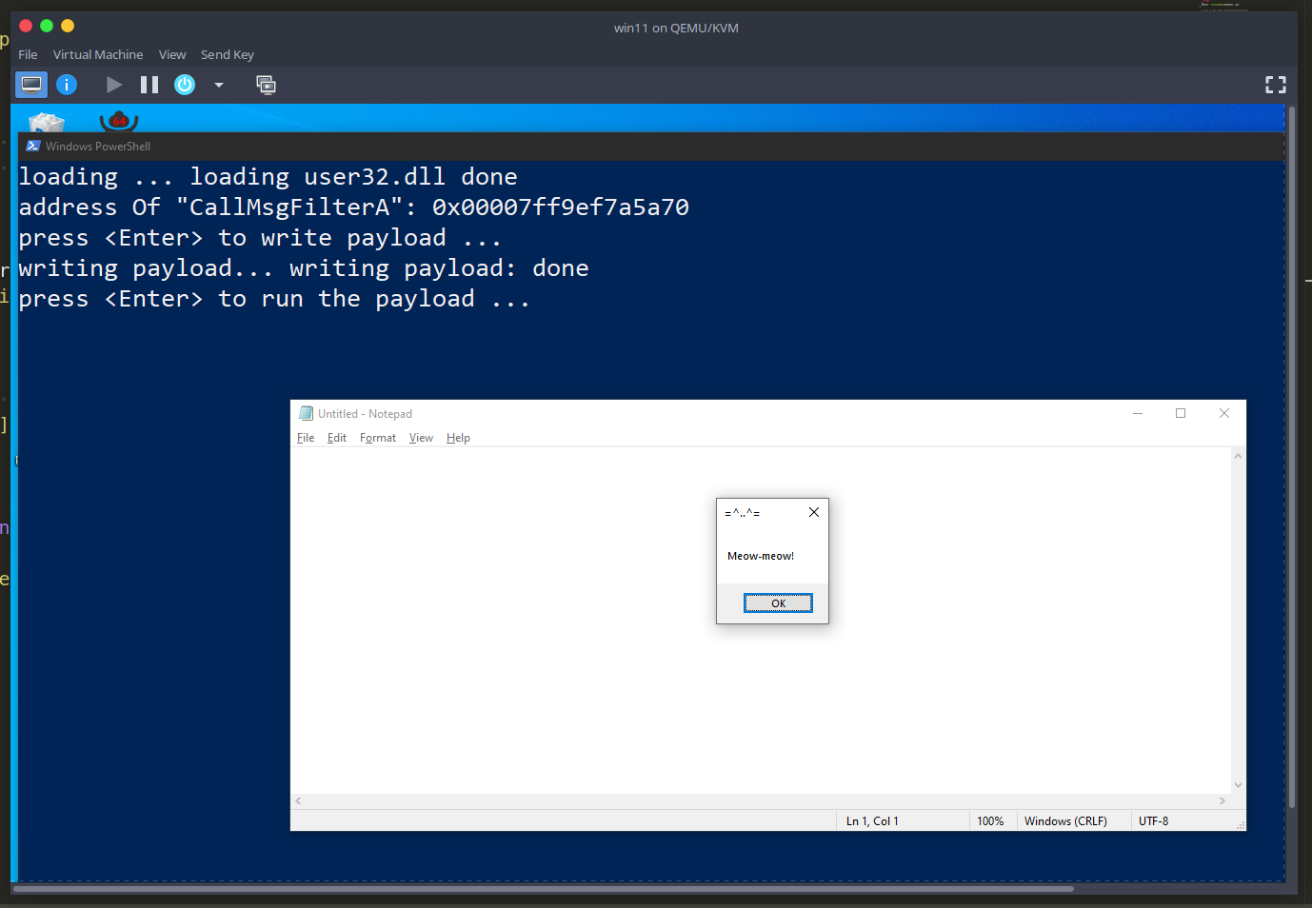Image resolution: width=1312 pixels, height=908 pixels.
Task: Click the run virtual machine play icon
Action: click(x=114, y=85)
